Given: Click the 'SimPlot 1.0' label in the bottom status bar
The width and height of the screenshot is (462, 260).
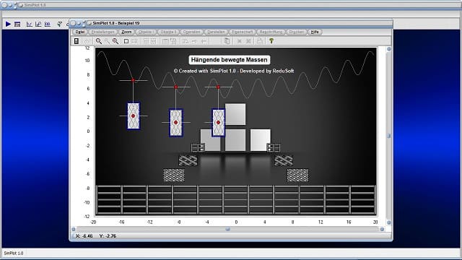Looking at the screenshot, I should click(x=14, y=253).
